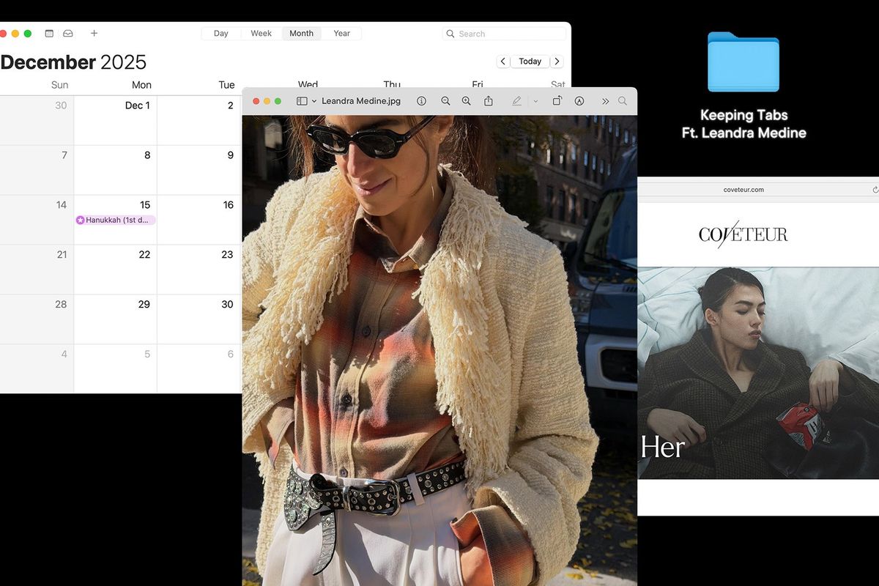This screenshot has width=879, height=586.
Task: Switch Calendar to Week view
Action: (x=260, y=33)
